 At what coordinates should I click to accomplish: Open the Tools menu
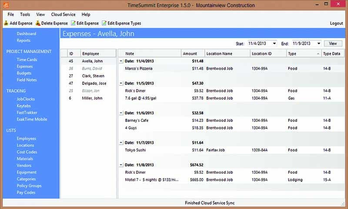tap(25, 14)
